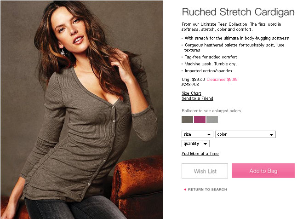This screenshot has width=297, height=219.
Task: Click the item number #248-768
Action: (x=190, y=85)
